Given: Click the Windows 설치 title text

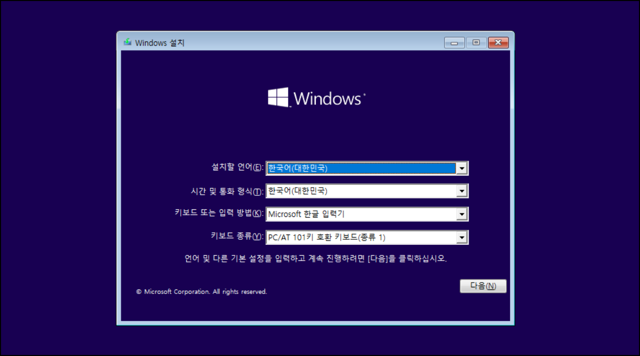Looking at the screenshot, I should point(159,43).
